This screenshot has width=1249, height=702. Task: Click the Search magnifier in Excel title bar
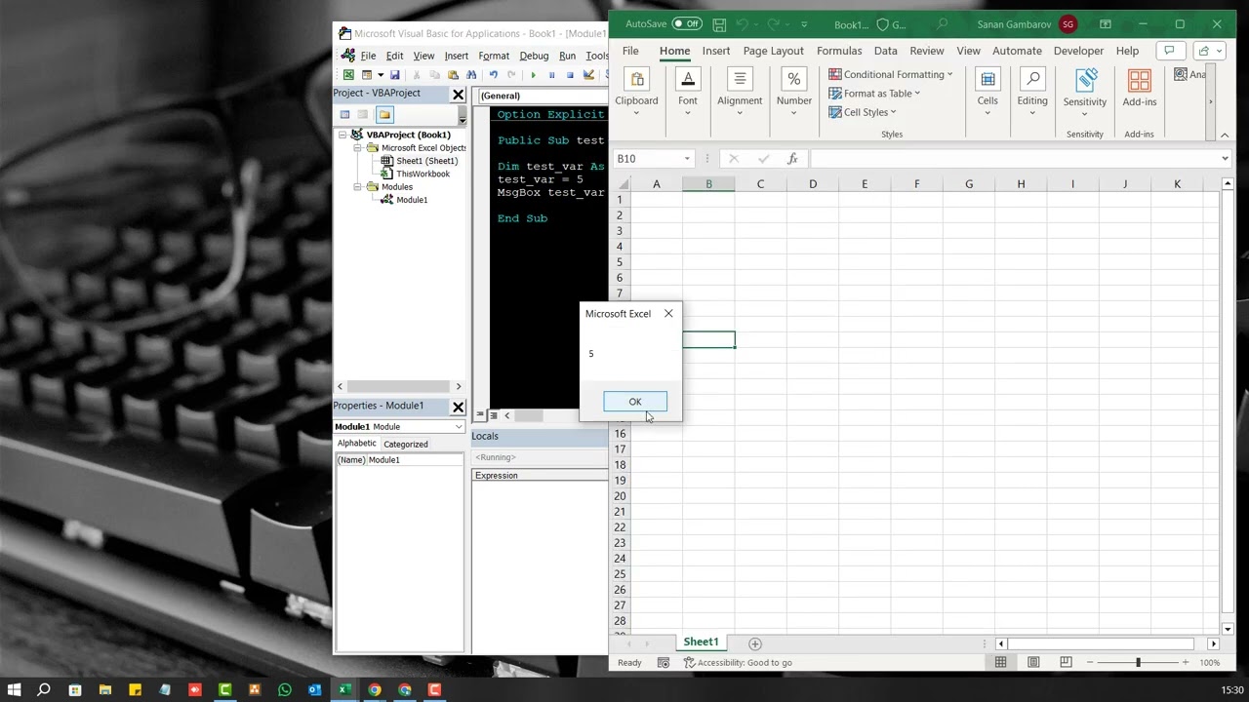943,24
